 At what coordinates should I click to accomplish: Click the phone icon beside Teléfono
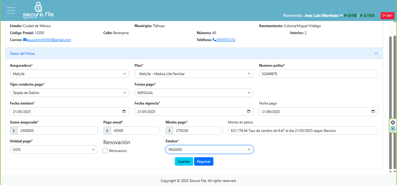pyautogui.click(x=214, y=40)
